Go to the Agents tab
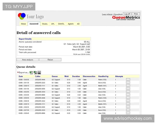The height and width of the screenshot is (125, 157). pyautogui.click(x=71, y=24)
